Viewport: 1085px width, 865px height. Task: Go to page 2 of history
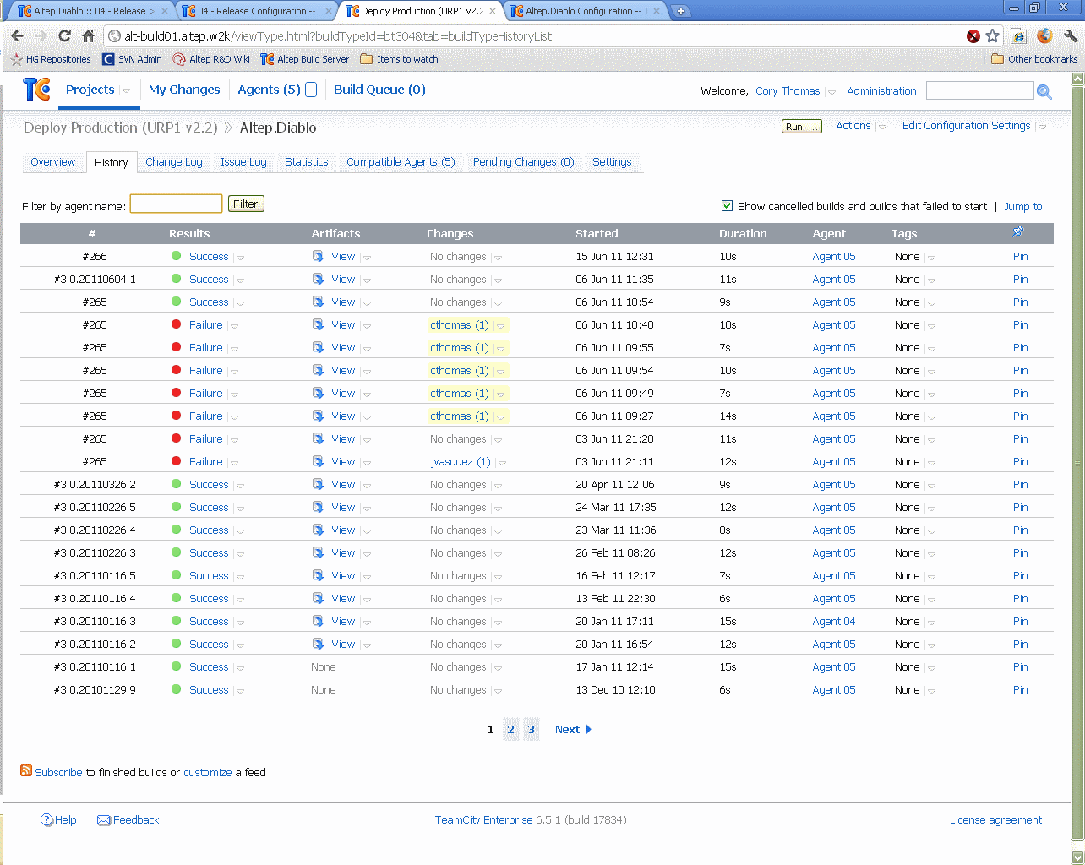pos(510,729)
